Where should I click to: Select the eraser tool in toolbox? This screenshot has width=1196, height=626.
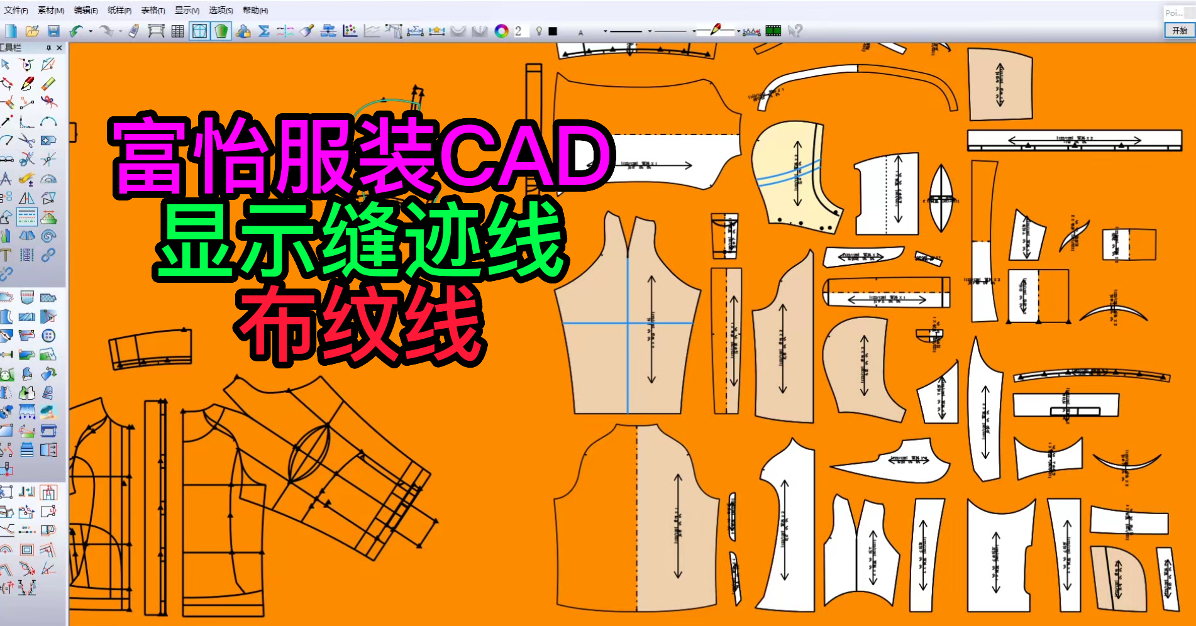[x=48, y=83]
